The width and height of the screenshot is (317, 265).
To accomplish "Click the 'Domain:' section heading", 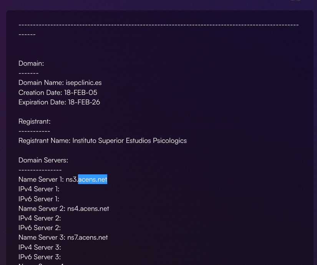I will (x=31, y=63).
